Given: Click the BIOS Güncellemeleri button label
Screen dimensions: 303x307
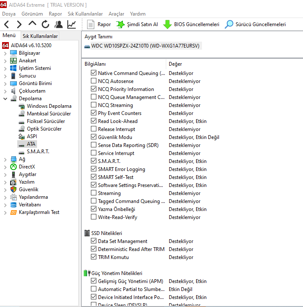Looking at the screenshot, I should pyautogui.click(x=197, y=24).
